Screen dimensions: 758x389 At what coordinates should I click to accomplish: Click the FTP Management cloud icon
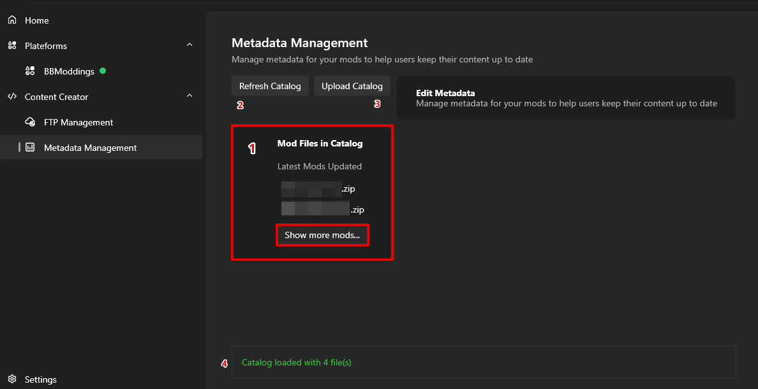pos(30,122)
